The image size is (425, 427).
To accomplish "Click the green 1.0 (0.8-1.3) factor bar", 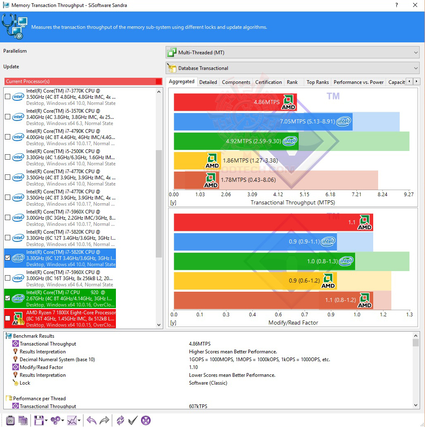I will point(264,262).
